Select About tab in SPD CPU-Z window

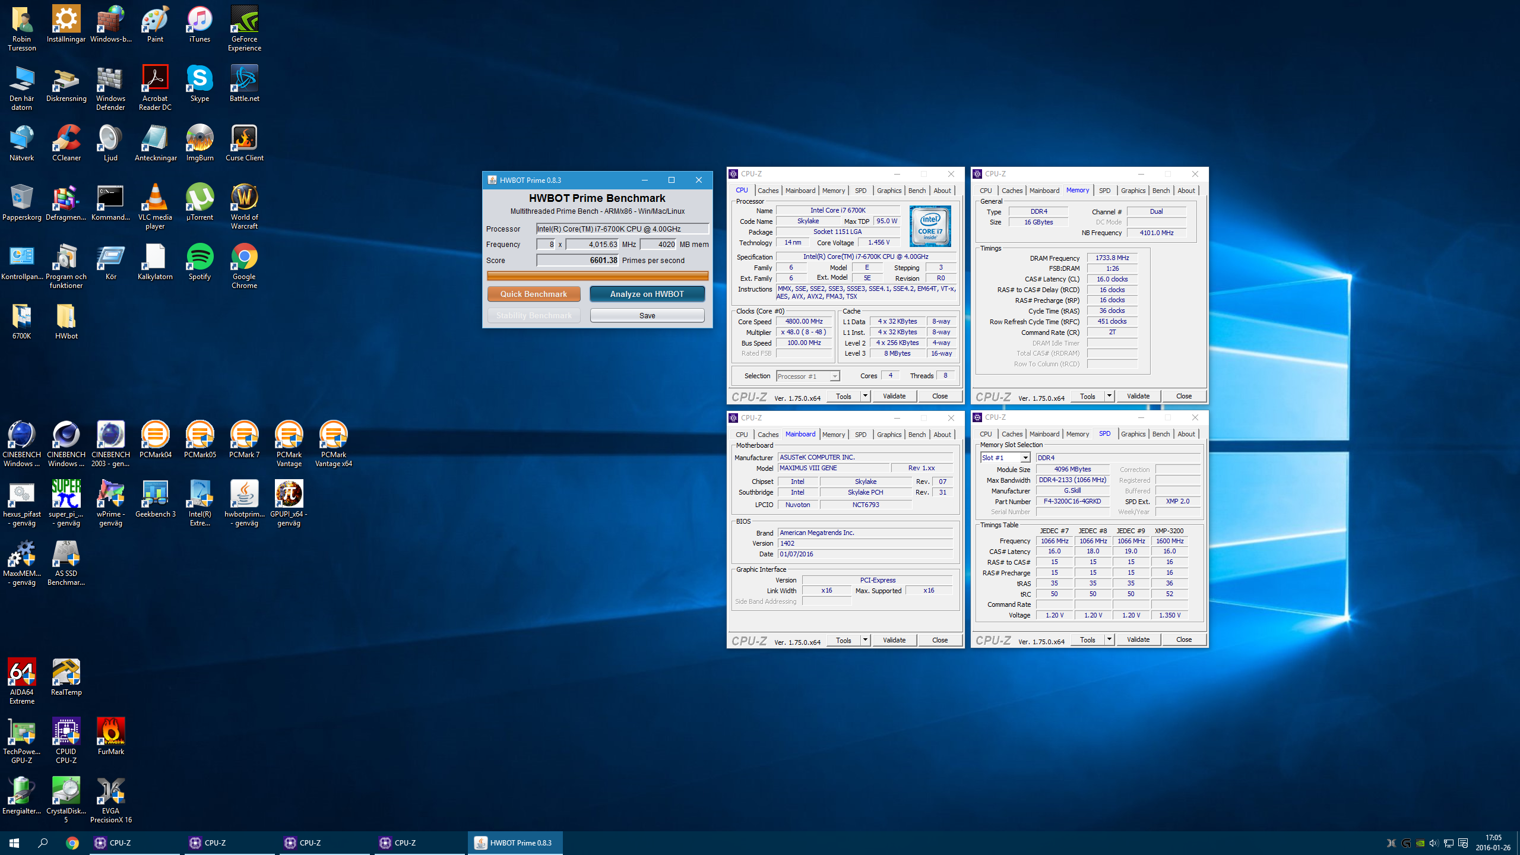coord(1186,434)
